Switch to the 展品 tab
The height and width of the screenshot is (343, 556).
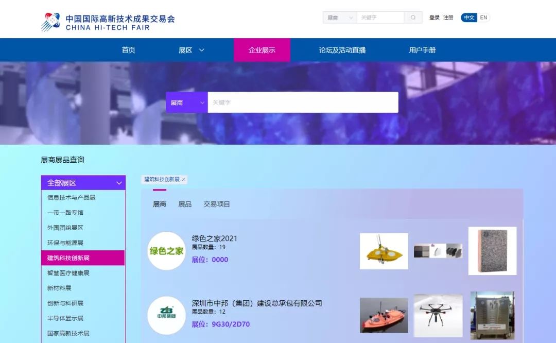(x=185, y=204)
